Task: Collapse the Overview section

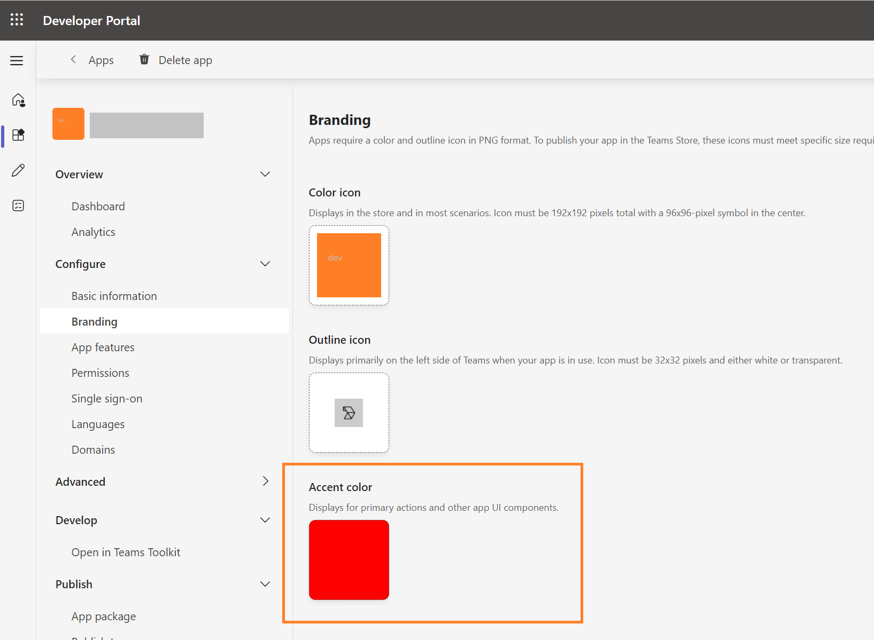Action: pos(265,173)
